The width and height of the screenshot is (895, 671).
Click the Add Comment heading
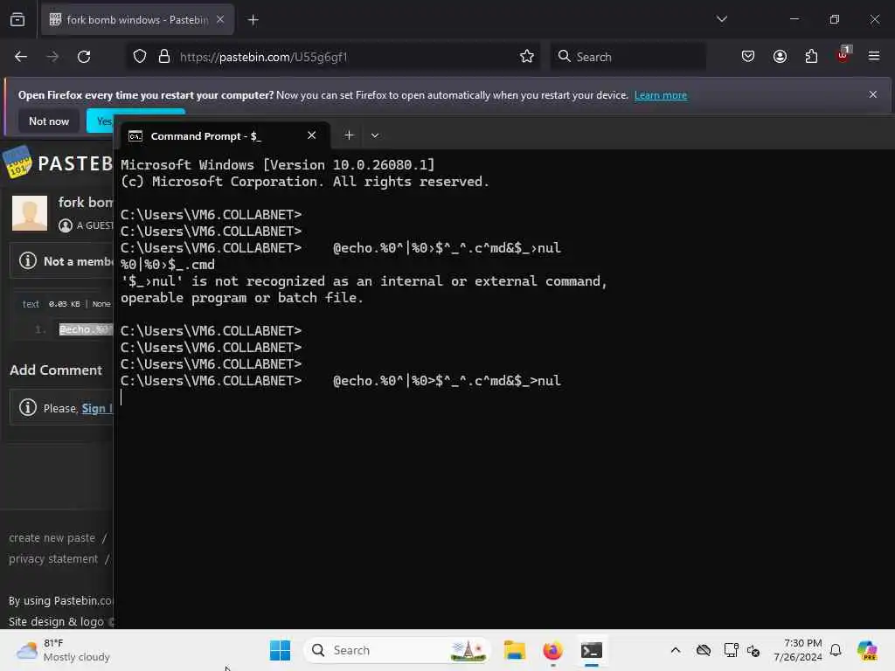[56, 370]
